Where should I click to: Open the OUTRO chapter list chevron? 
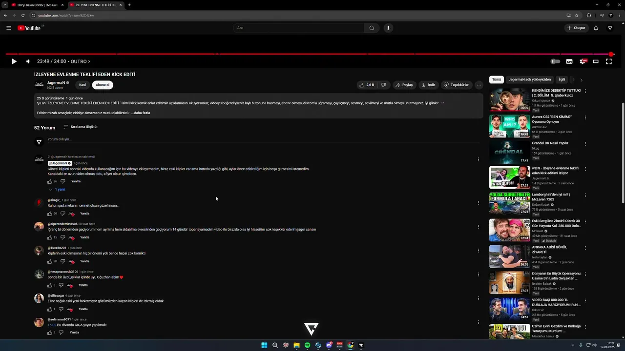89,61
